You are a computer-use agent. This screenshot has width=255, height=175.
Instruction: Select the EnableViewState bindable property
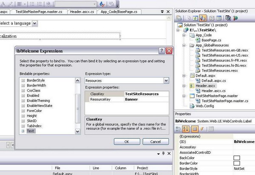coord(40,106)
